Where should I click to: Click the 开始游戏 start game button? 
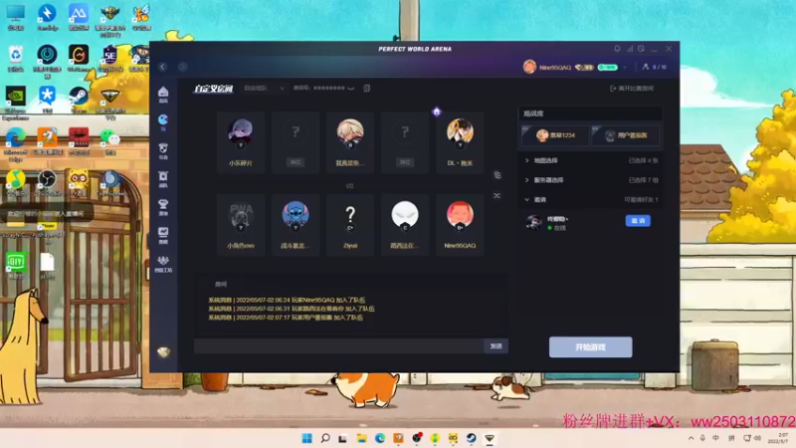(590, 346)
